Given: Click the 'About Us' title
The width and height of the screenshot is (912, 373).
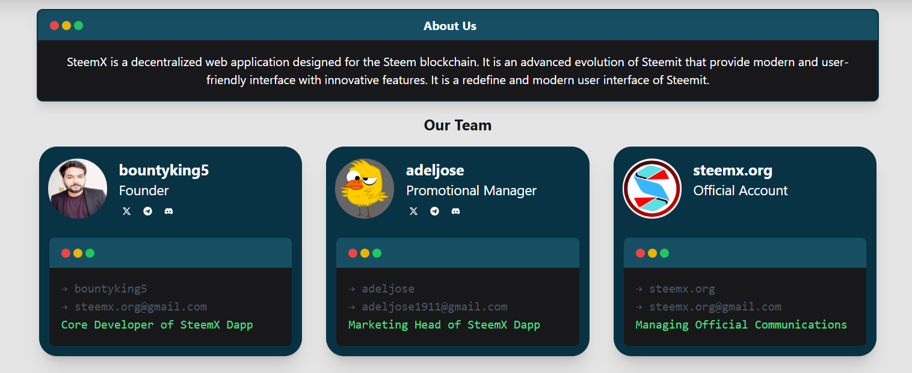Looking at the screenshot, I should click(450, 26).
